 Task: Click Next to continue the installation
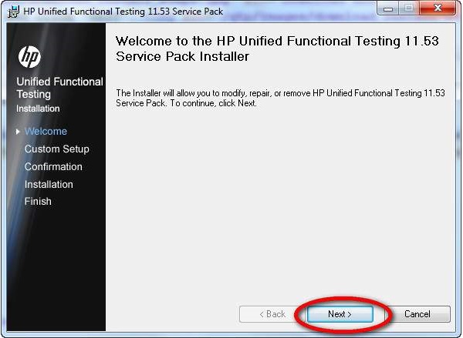click(340, 314)
